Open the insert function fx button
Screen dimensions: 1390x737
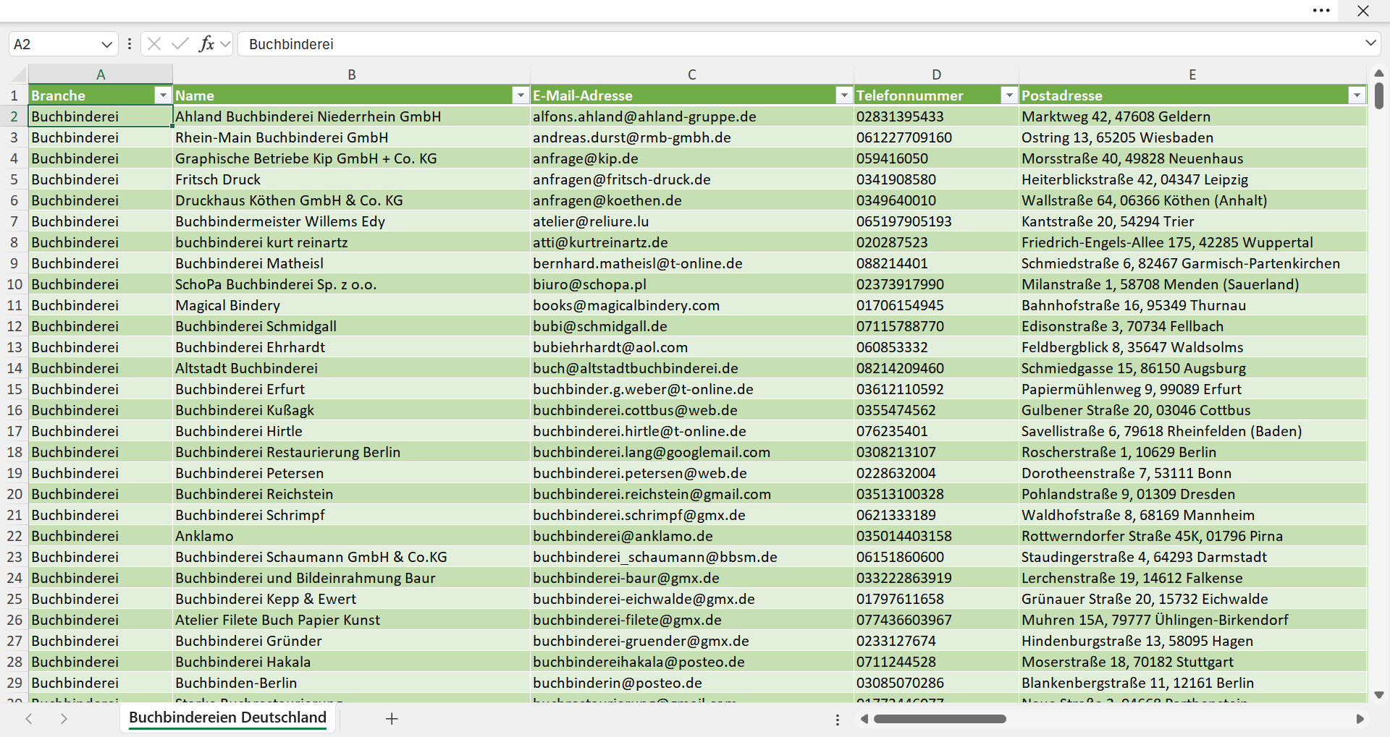[x=206, y=44]
